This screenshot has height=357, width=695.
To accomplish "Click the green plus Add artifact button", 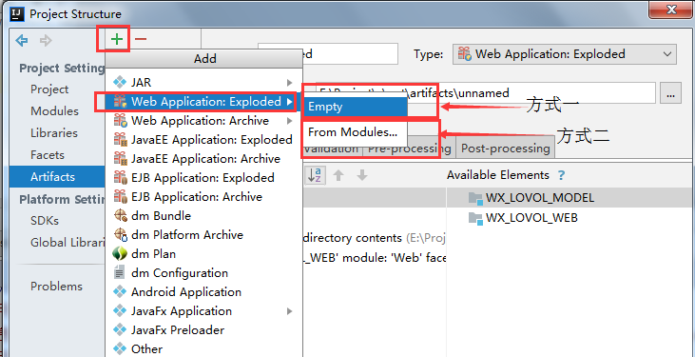I will (117, 40).
